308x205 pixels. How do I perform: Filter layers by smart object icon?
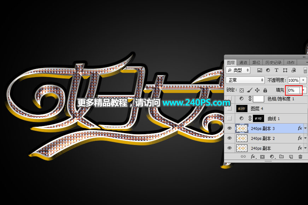click(x=294, y=70)
